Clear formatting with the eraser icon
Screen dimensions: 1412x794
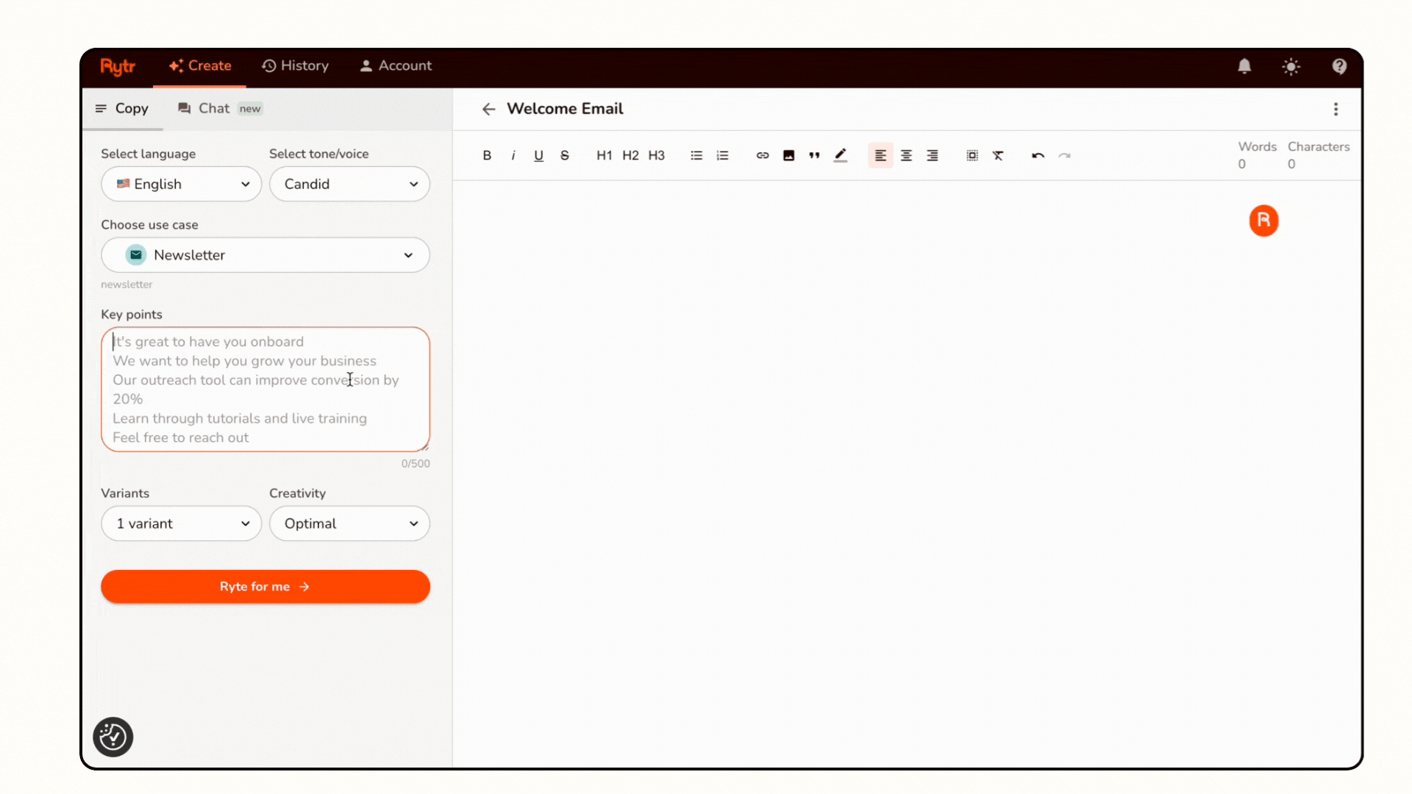tap(999, 155)
